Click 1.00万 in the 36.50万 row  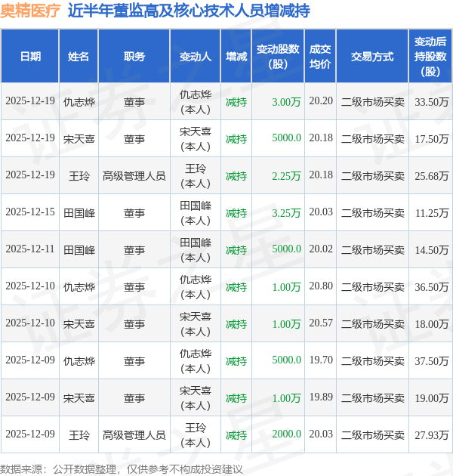pos(286,287)
